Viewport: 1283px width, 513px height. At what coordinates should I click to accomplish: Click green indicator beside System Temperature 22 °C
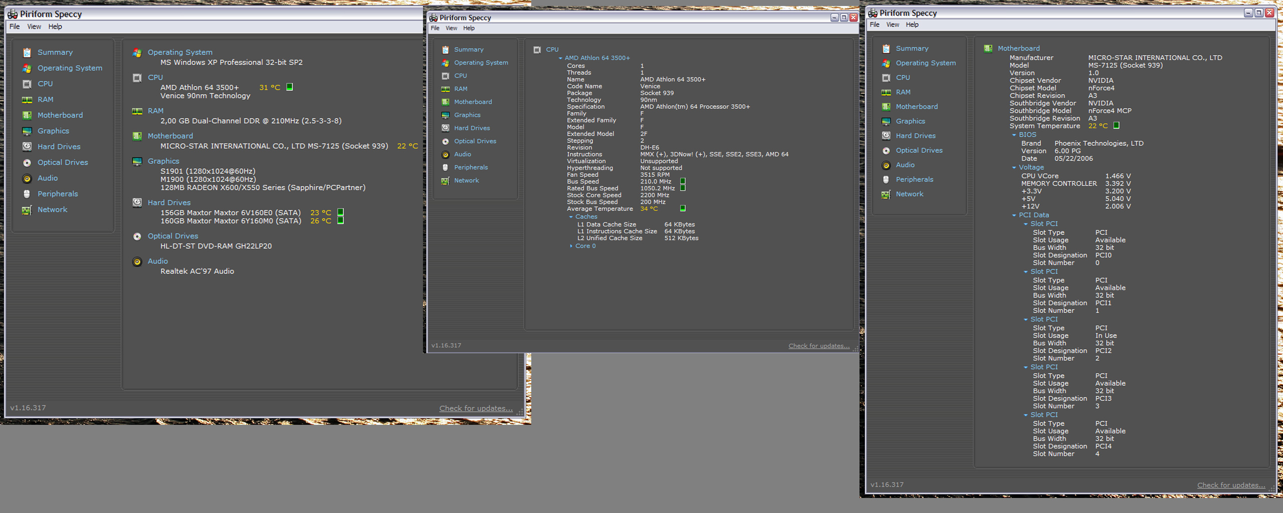(1116, 126)
